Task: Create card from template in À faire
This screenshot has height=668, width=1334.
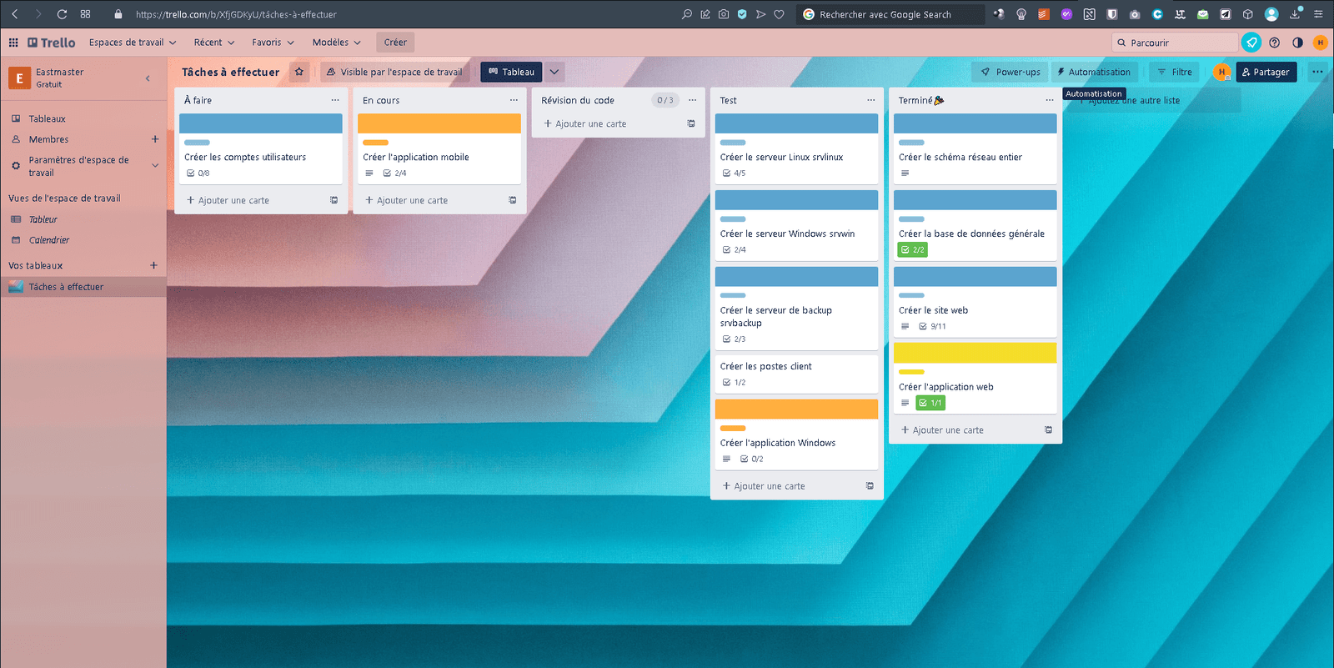Action: point(333,200)
